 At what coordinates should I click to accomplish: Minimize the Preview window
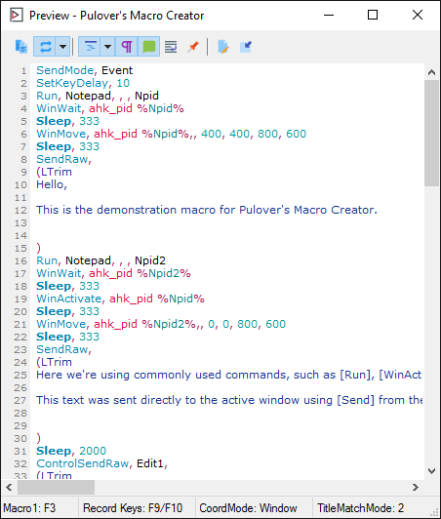329,15
